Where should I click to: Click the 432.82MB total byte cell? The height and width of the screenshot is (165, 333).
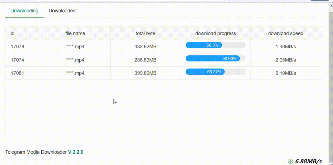click(x=145, y=47)
